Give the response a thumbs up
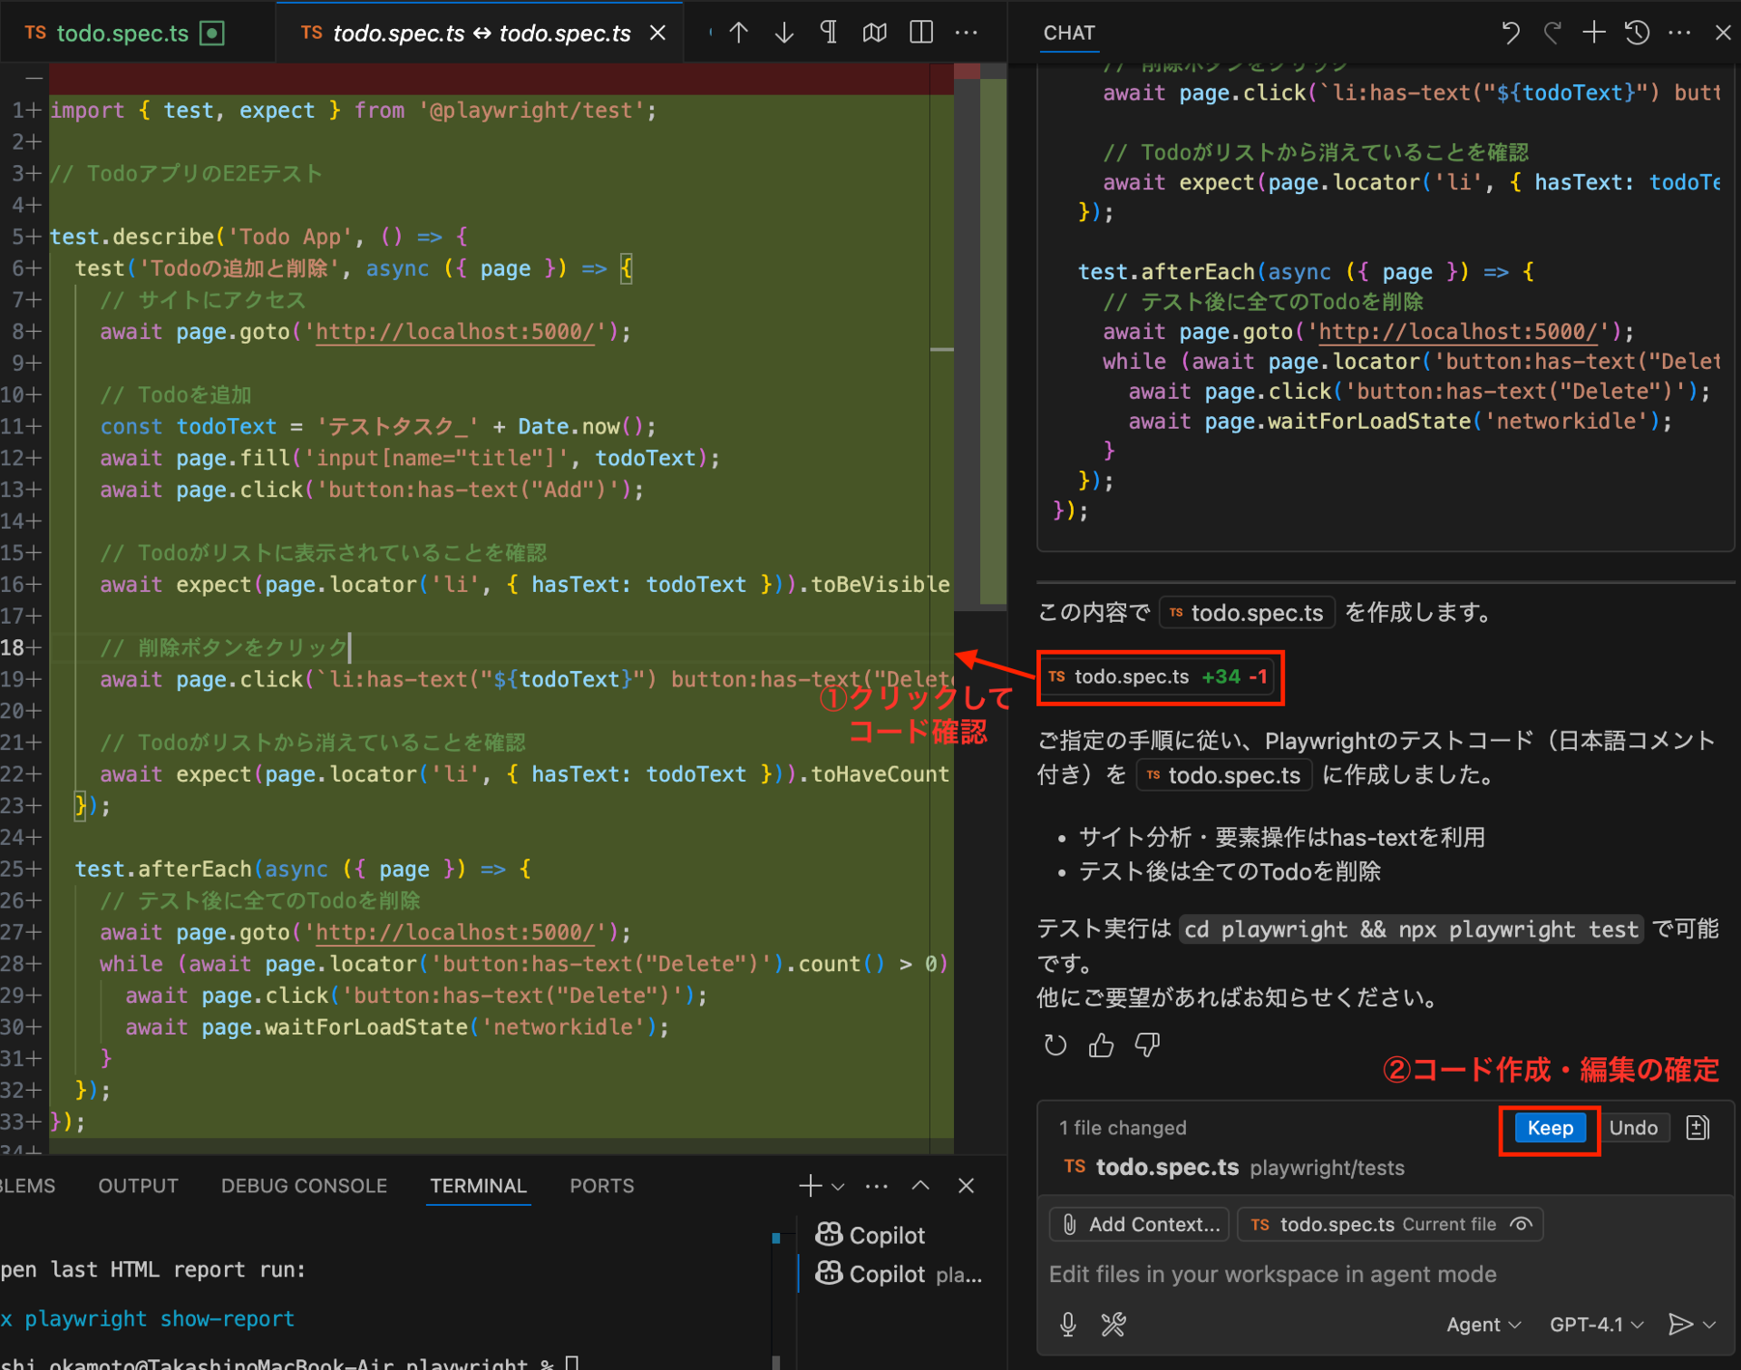Screen dimensions: 1741x1370 (1101, 1045)
